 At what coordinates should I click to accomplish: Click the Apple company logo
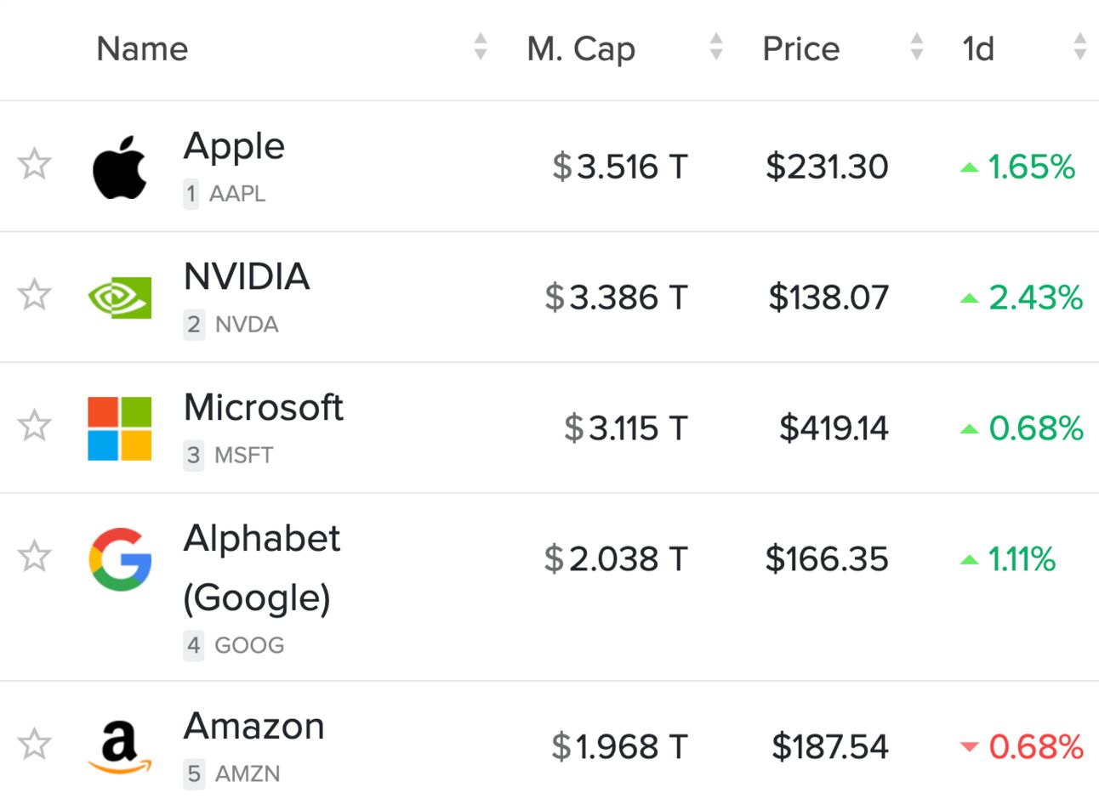click(119, 167)
